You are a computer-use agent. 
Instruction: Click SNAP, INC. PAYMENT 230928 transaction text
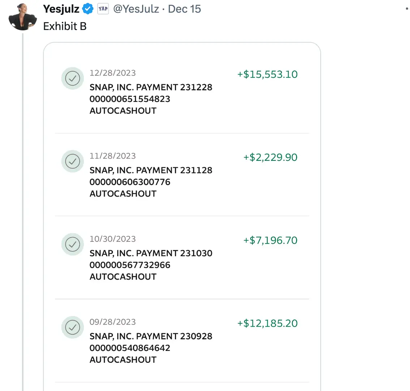[151, 336]
